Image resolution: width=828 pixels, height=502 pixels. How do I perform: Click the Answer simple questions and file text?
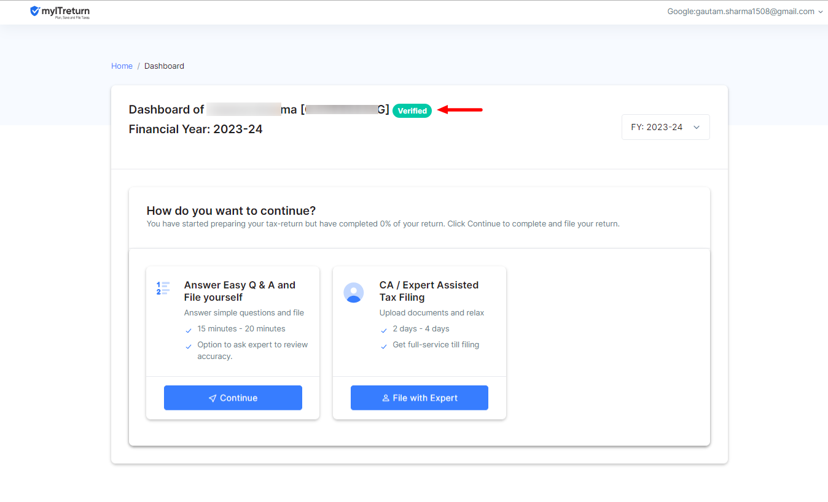[x=244, y=313]
